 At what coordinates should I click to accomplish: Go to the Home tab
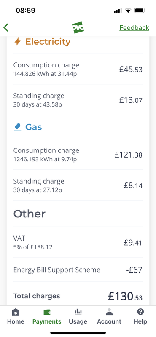point(16,316)
